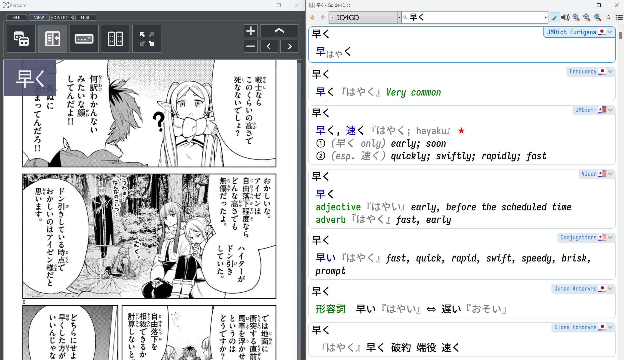The image size is (624, 360).
Task: Click the zoom in magnifier icon
Action: point(576,17)
